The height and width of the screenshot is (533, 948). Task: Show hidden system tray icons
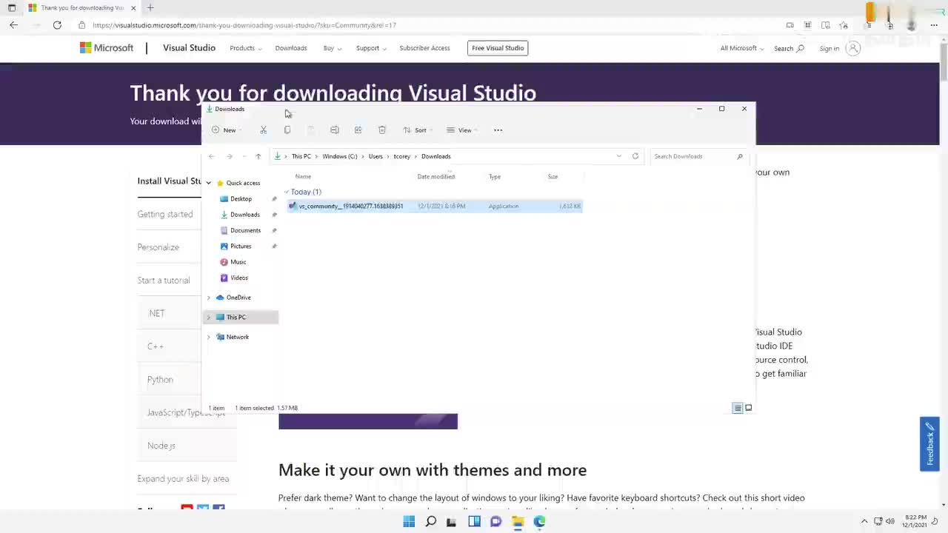click(864, 521)
